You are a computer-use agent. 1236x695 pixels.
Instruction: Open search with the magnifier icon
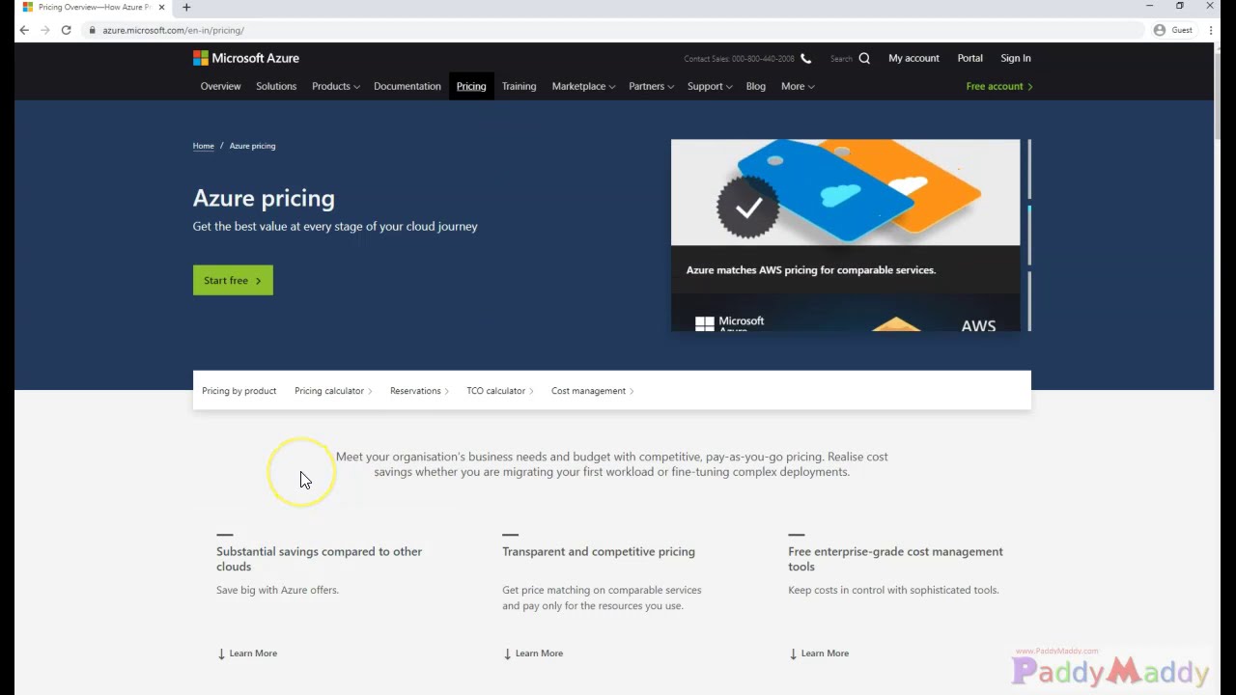864,58
